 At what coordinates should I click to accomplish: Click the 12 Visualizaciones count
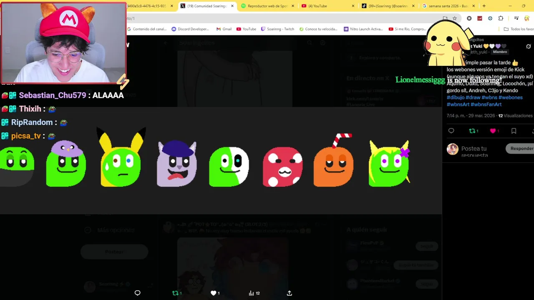516,116
